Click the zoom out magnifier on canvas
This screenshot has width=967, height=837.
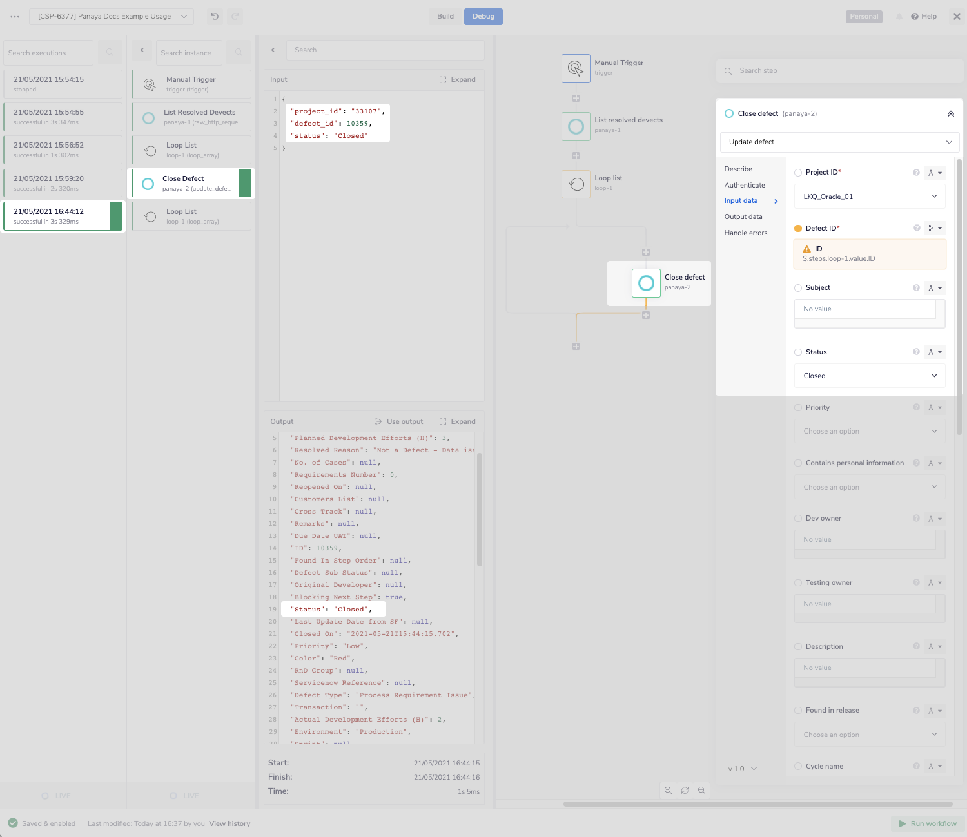668,791
